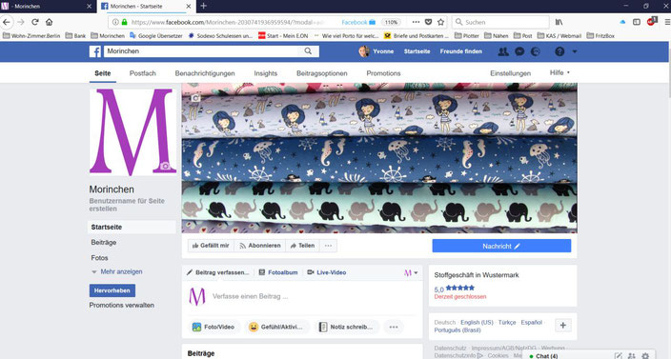
Task: Click Benutzername für Seite erstellen
Action: pyautogui.click(x=127, y=205)
